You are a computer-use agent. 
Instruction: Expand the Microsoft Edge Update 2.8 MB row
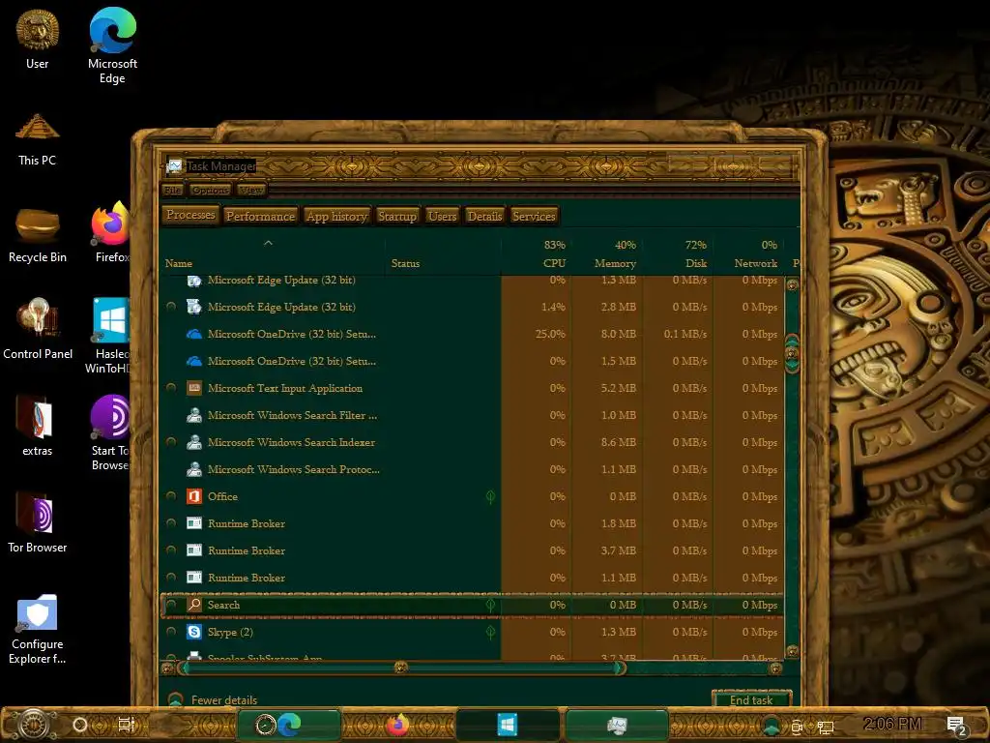pos(170,307)
